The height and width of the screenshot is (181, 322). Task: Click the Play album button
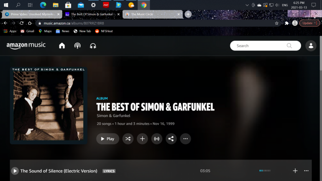pyautogui.click(x=108, y=139)
